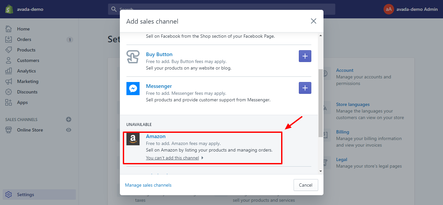Open the Home sidebar icon

[9, 29]
